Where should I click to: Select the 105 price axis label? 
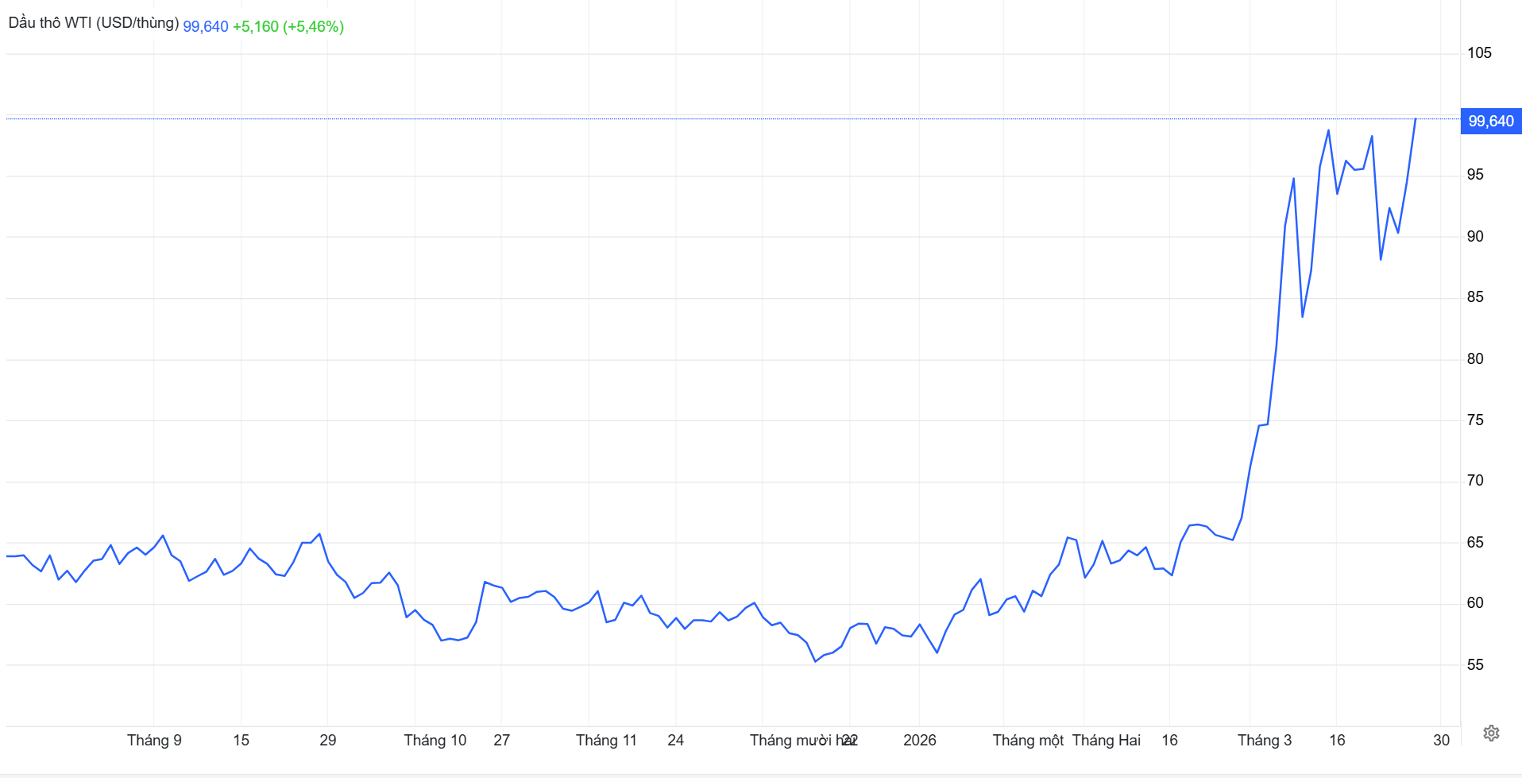pos(1478,53)
